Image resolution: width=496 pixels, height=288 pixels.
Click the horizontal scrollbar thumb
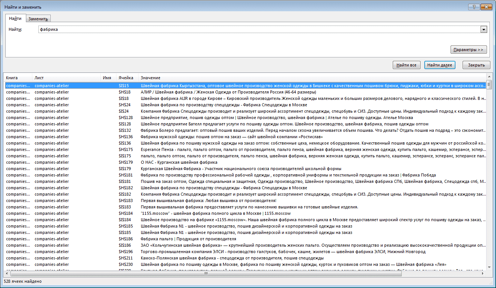(206, 273)
